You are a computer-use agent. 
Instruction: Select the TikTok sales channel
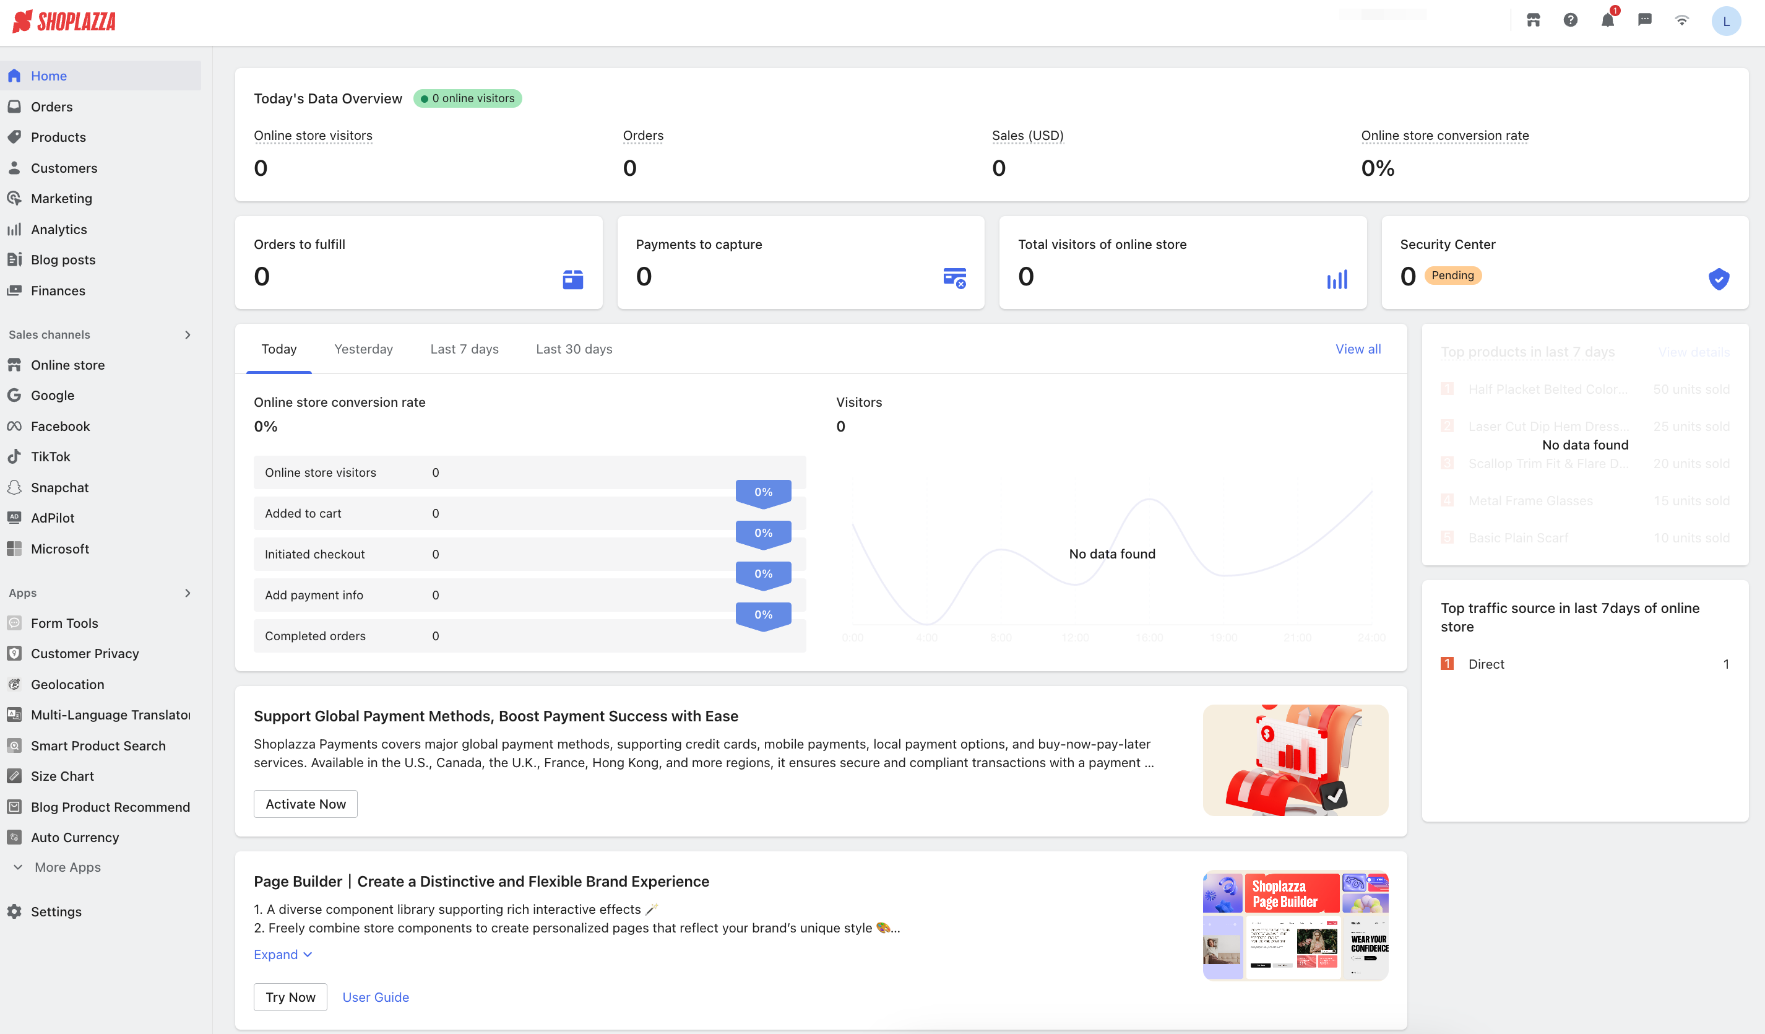click(x=50, y=456)
